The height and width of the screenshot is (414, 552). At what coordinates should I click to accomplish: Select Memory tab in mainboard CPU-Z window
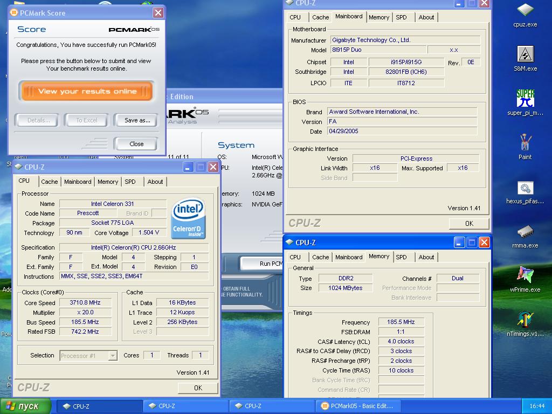(379, 17)
